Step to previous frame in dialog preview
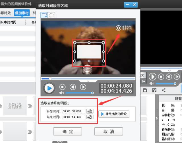Viewport: 182px width, 143px height. 73,87
